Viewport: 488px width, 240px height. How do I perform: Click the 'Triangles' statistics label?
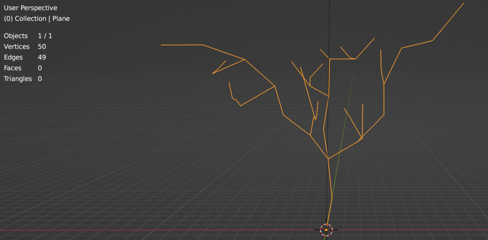(x=18, y=79)
